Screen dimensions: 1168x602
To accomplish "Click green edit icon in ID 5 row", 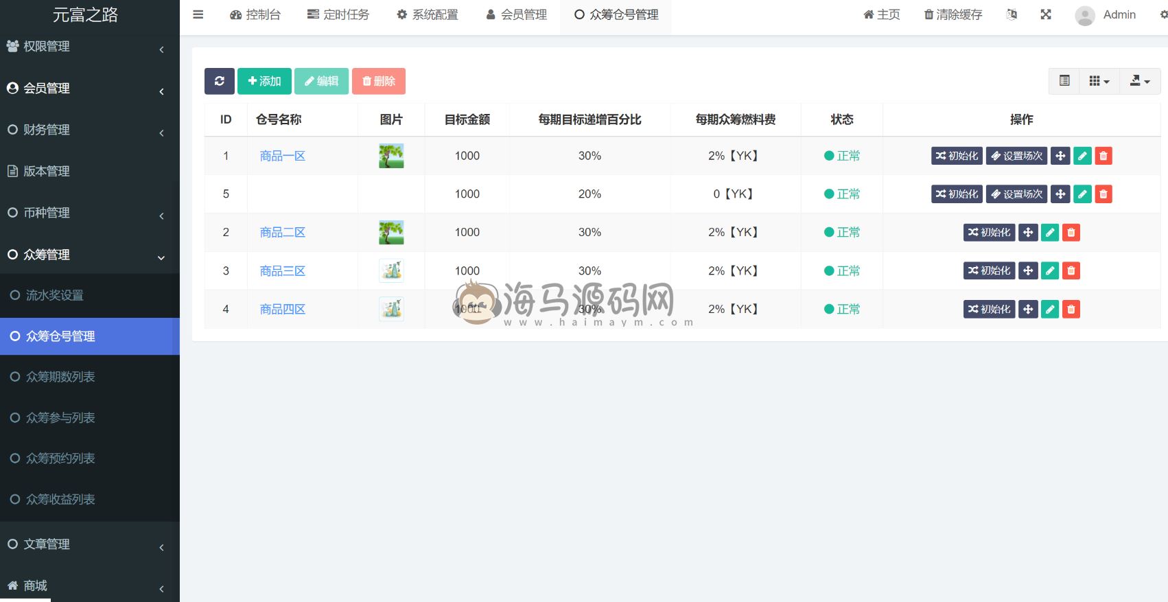I will [x=1082, y=194].
